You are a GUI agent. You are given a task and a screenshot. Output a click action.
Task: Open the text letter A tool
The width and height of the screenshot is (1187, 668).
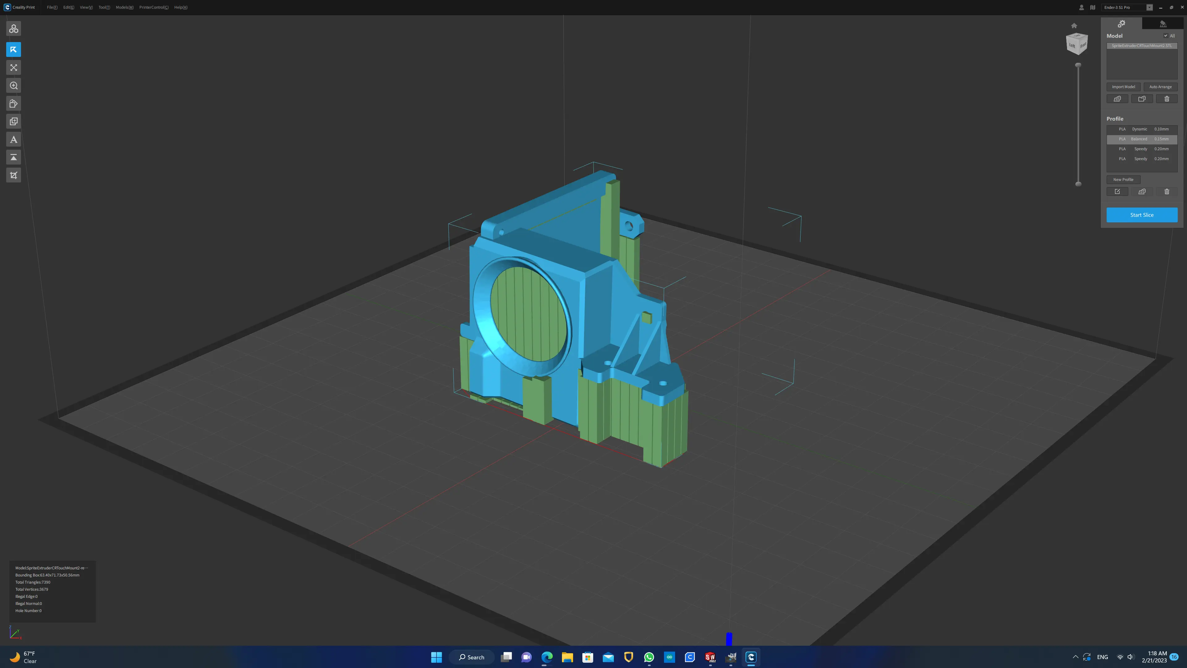[13, 139]
